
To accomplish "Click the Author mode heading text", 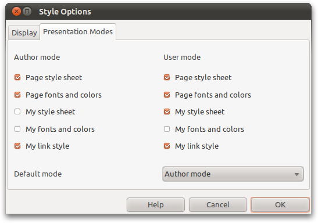I will pyautogui.click(x=37, y=57).
